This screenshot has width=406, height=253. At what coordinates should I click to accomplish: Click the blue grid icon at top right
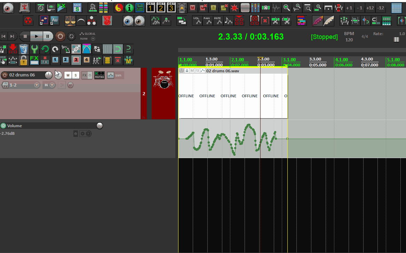396,8
